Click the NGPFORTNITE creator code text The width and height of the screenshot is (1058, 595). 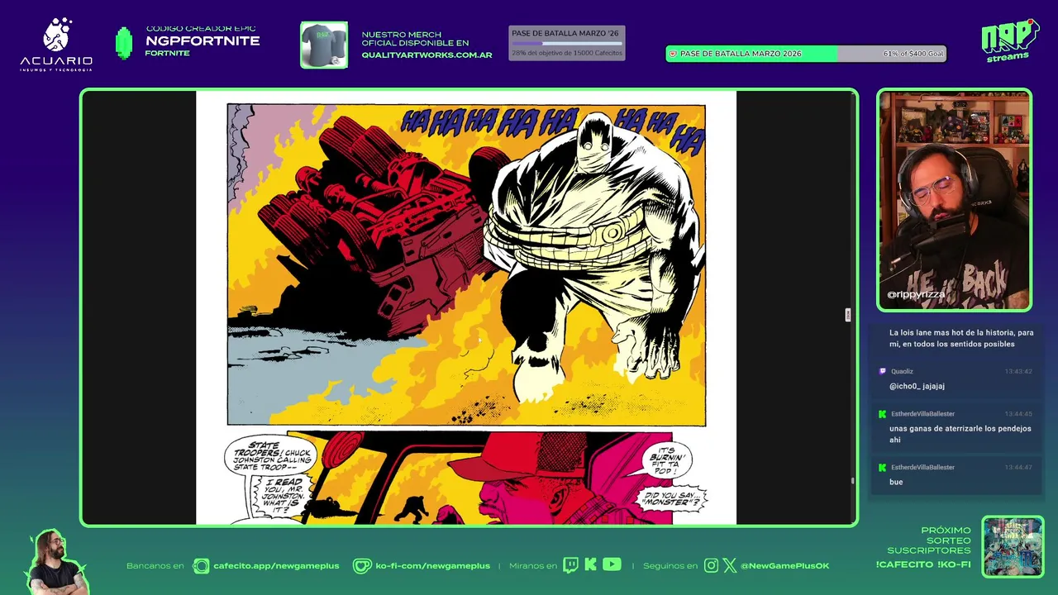point(203,41)
